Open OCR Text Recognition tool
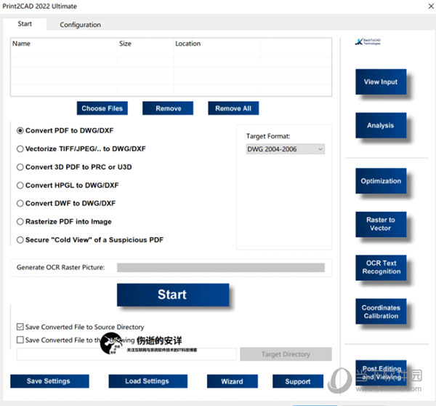The width and height of the screenshot is (436, 406). (x=381, y=268)
